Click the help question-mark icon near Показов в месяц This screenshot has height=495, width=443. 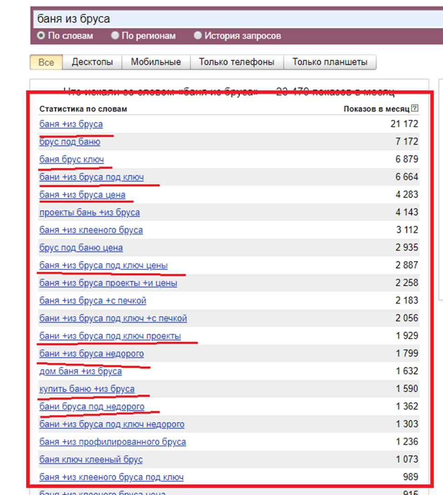pos(415,108)
